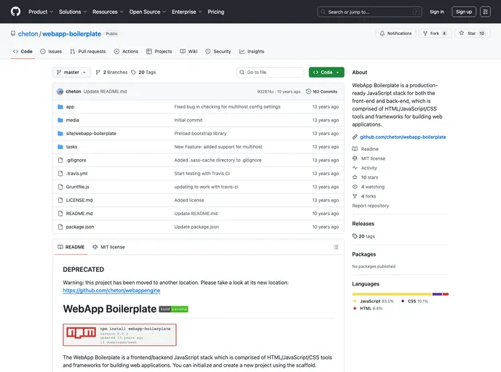The height and width of the screenshot is (372, 501).
Task: Click the purple CSS segment of the language bar
Action: point(438,294)
